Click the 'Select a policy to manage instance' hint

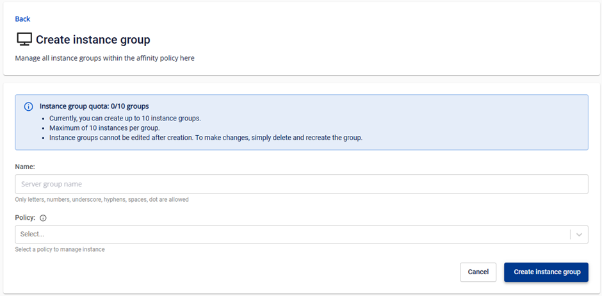click(60, 249)
